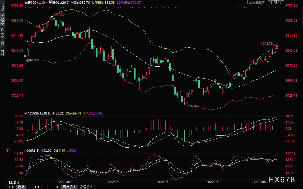The image size is (303, 189).
Task: Click the right axis 4072.26 price level
Action: tap(291, 66)
